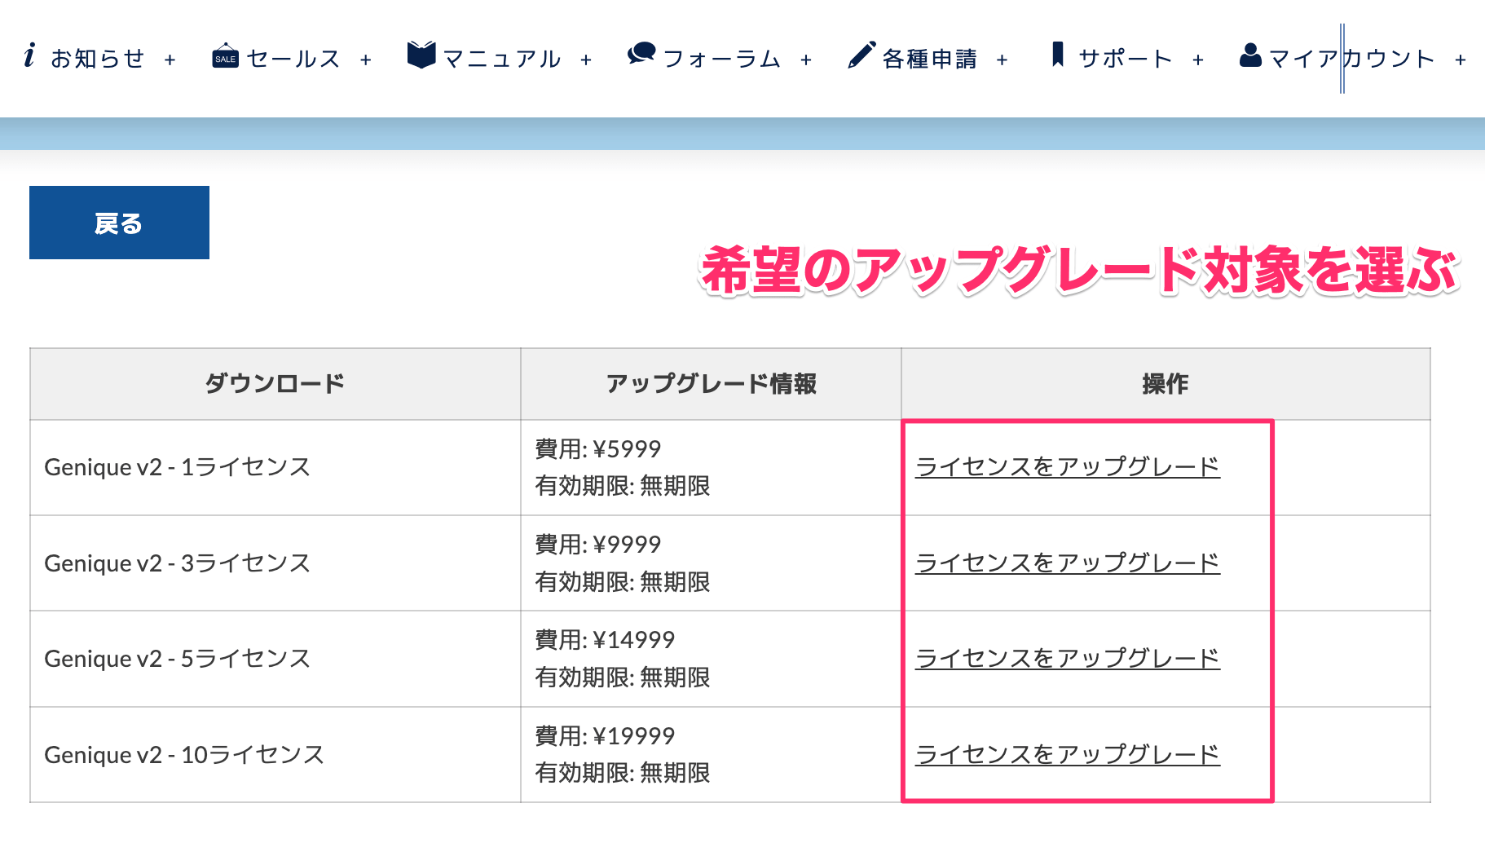Click the 費用: ¥5999 price text
The height and width of the screenshot is (843, 1485).
pyautogui.click(x=597, y=448)
